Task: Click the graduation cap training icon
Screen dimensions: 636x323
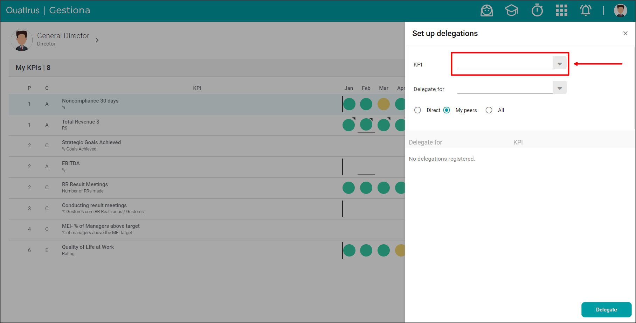Action: pos(511,10)
